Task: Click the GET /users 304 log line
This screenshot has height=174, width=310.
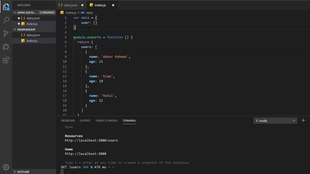Action: tap(87, 167)
